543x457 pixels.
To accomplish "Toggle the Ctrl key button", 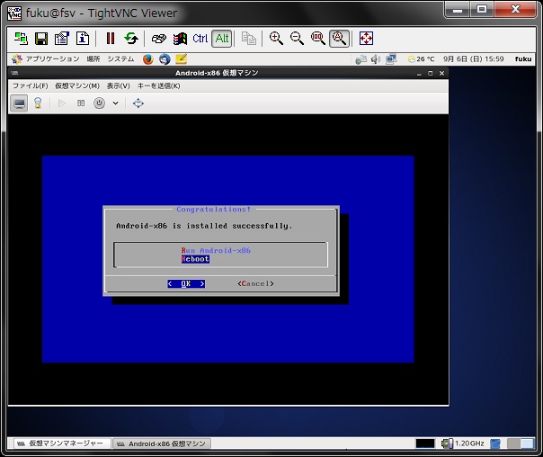I will point(200,39).
